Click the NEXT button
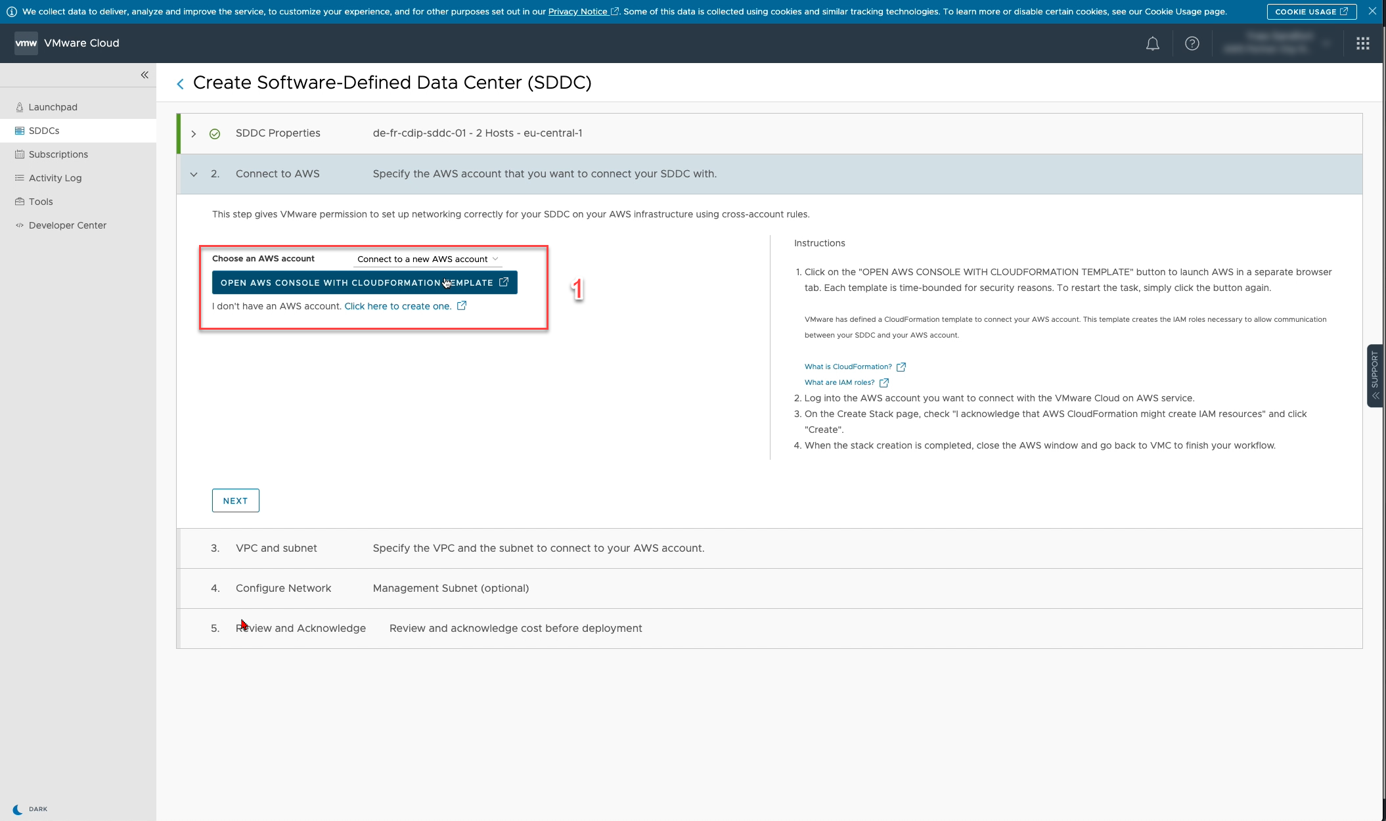This screenshot has height=821, width=1386. (x=235, y=500)
